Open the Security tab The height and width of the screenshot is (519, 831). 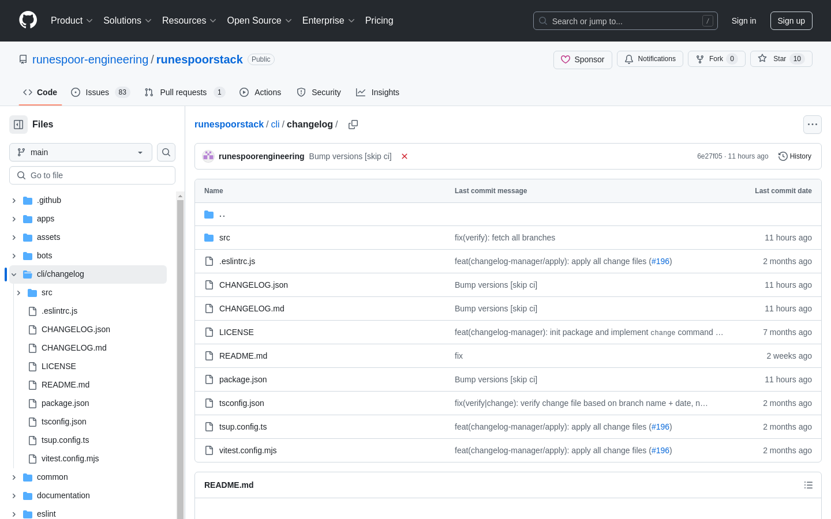(x=319, y=92)
